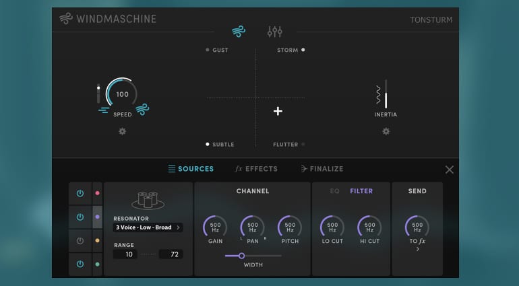This screenshot has height=286, width=519.
Task: Click the TONSTURM brand text
Action: (x=431, y=20)
